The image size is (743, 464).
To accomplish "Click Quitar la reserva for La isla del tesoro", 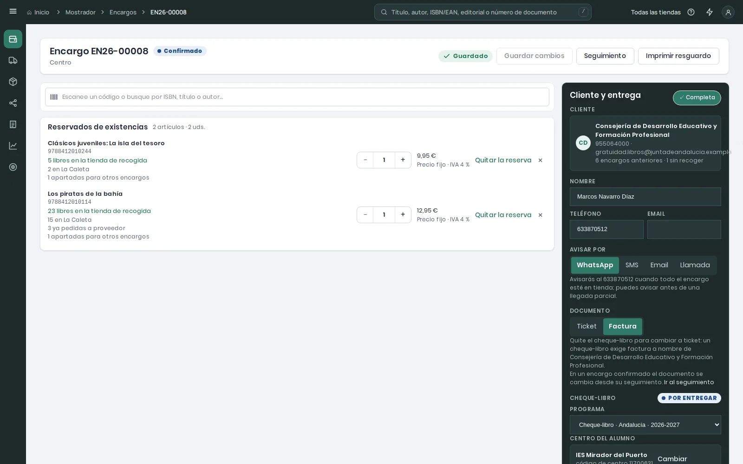I will tap(503, 160).
